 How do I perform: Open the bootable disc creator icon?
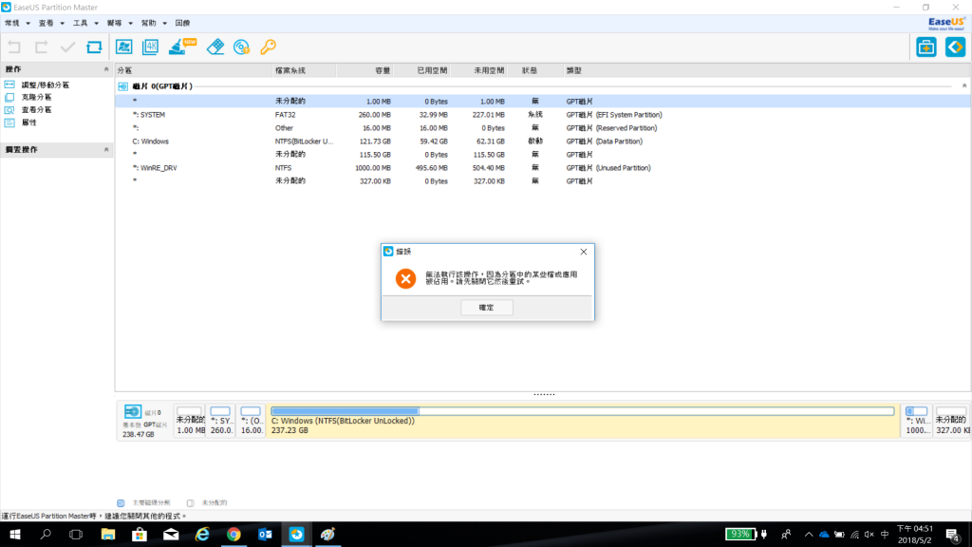(x=242, y=47)
